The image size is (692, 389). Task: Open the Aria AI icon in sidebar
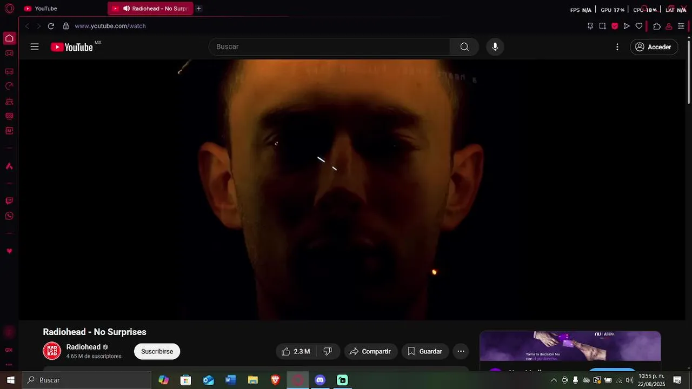(9, 166)
